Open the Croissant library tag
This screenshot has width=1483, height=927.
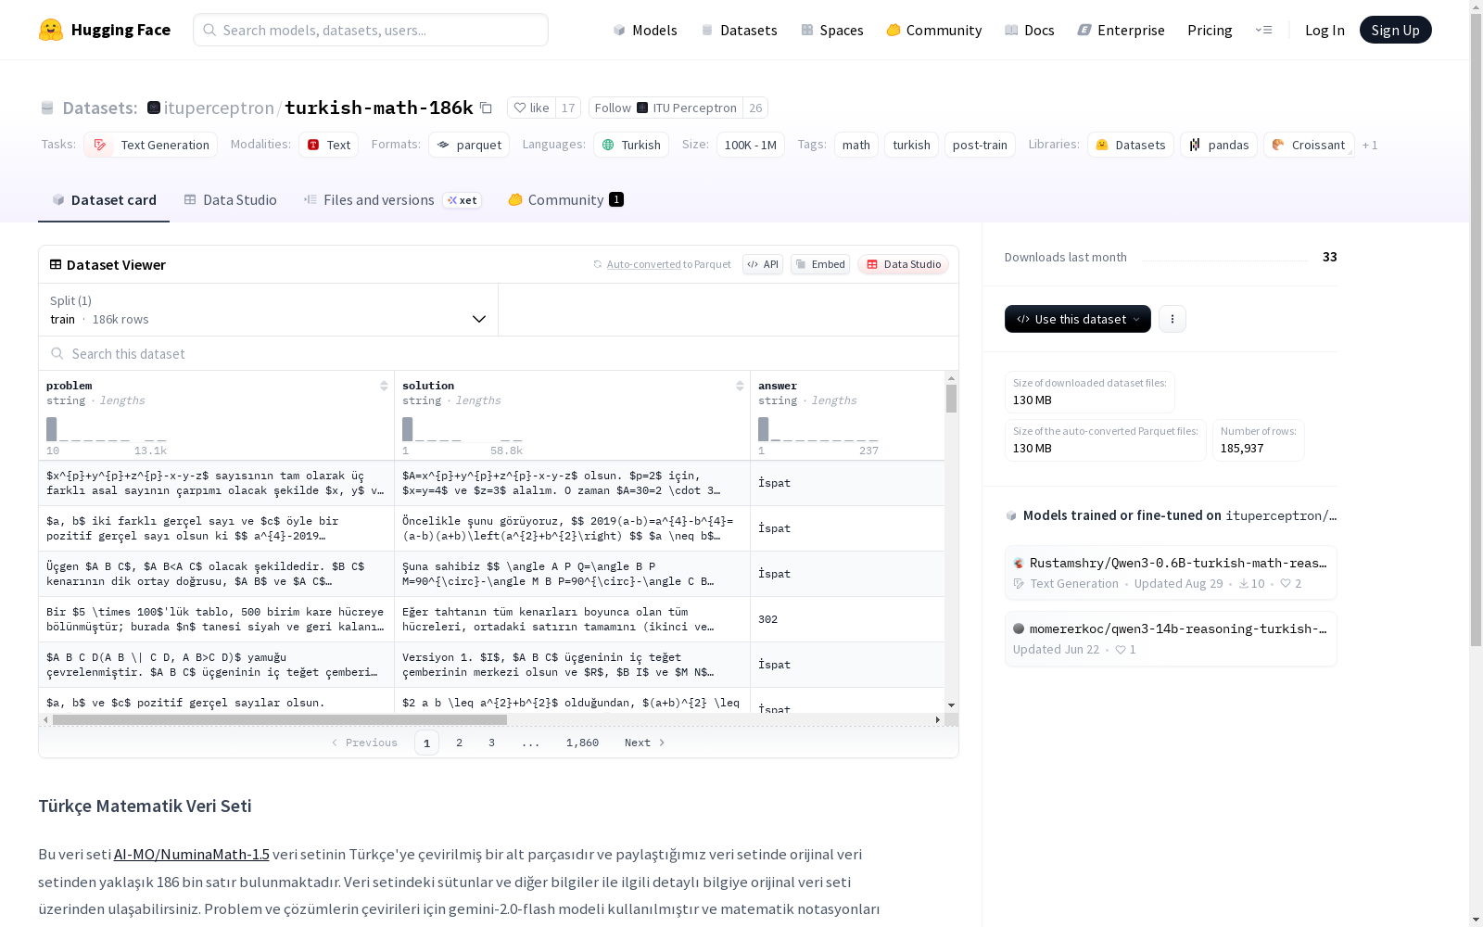[1309, 145]
